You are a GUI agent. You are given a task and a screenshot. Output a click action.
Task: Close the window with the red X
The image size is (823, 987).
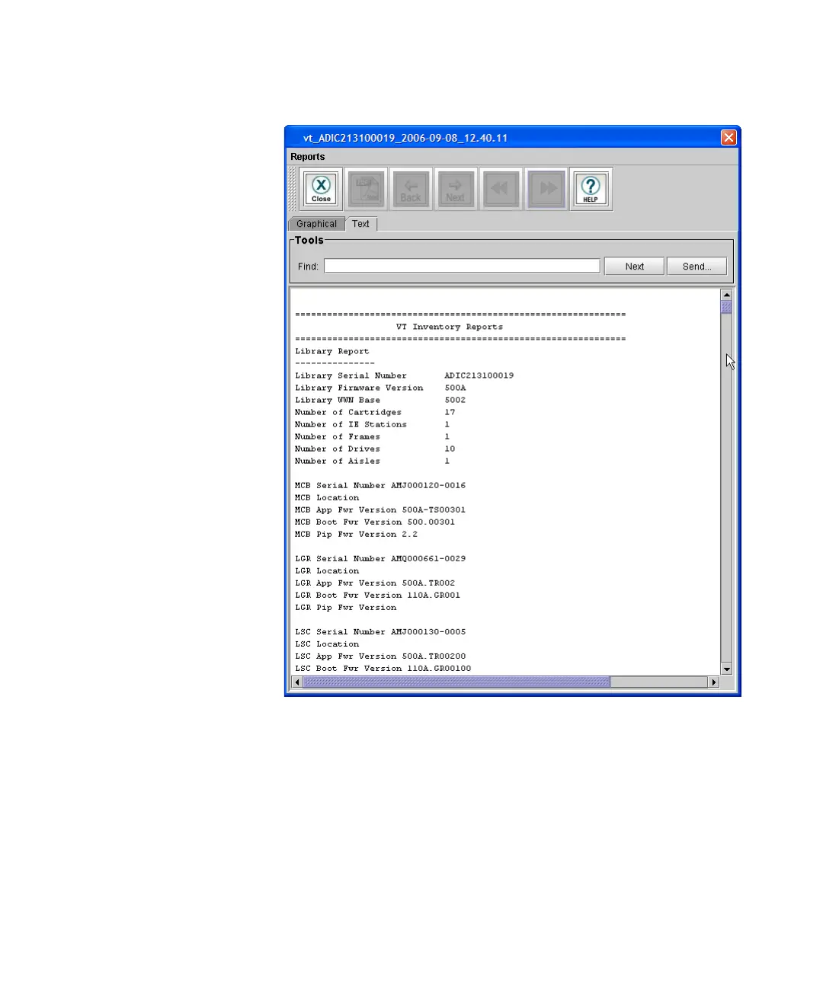tap(729, 137)
